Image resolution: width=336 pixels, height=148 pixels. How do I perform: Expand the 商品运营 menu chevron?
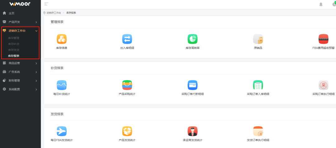[36, 63]
